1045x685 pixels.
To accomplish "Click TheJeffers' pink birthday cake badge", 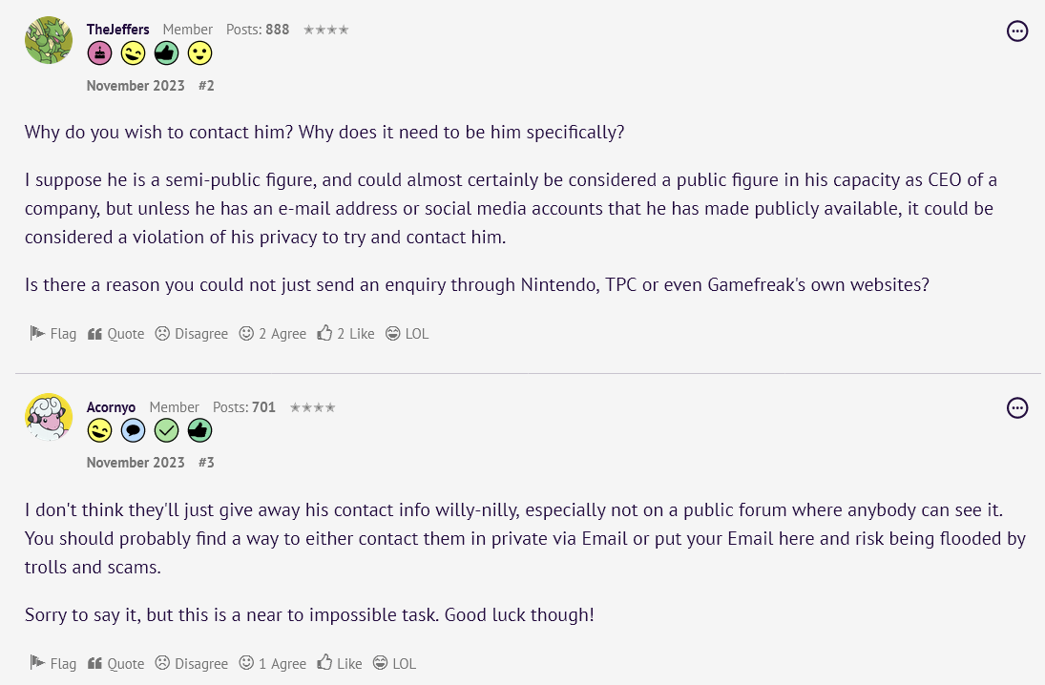I will 99,53.
